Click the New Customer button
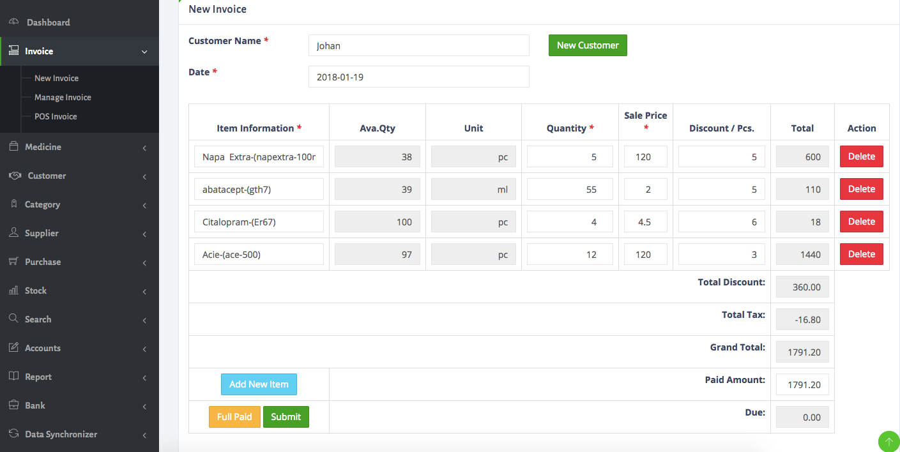 click(x=587, y=45)
